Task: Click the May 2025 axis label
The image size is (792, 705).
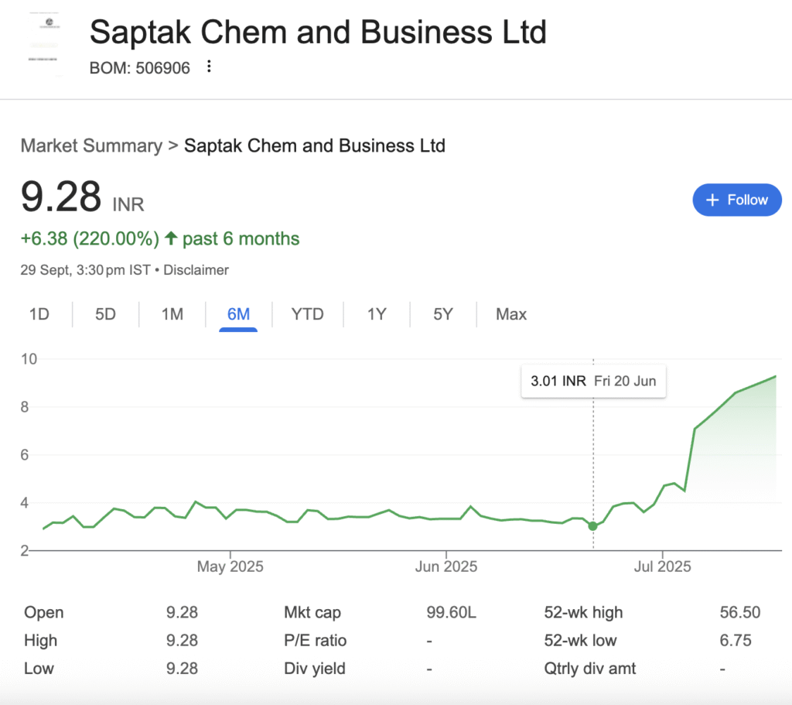Action: coord(230,567)
